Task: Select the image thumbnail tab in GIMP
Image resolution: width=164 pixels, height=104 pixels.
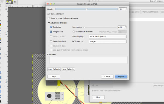Action: coord(9,2)
